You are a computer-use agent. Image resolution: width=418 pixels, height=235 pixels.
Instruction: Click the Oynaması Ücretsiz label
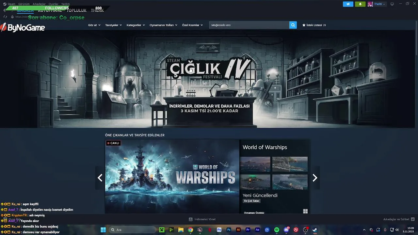coord(254,212)
